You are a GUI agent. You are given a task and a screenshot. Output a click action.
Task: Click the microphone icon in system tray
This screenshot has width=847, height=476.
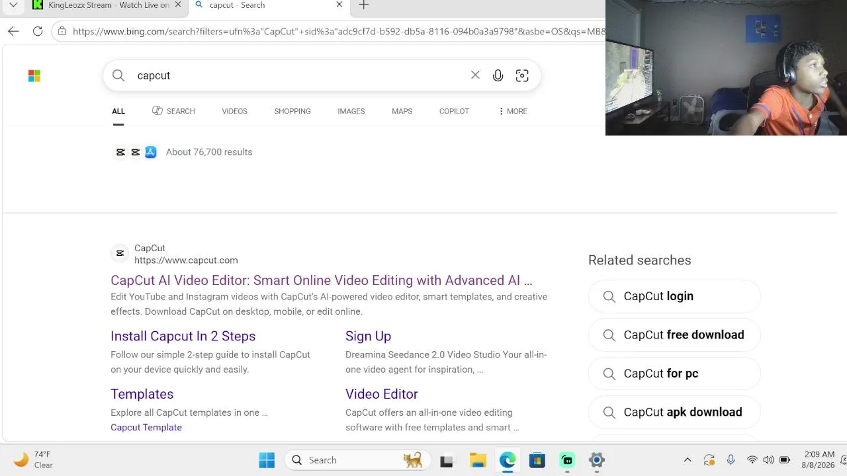click(731, 460)
